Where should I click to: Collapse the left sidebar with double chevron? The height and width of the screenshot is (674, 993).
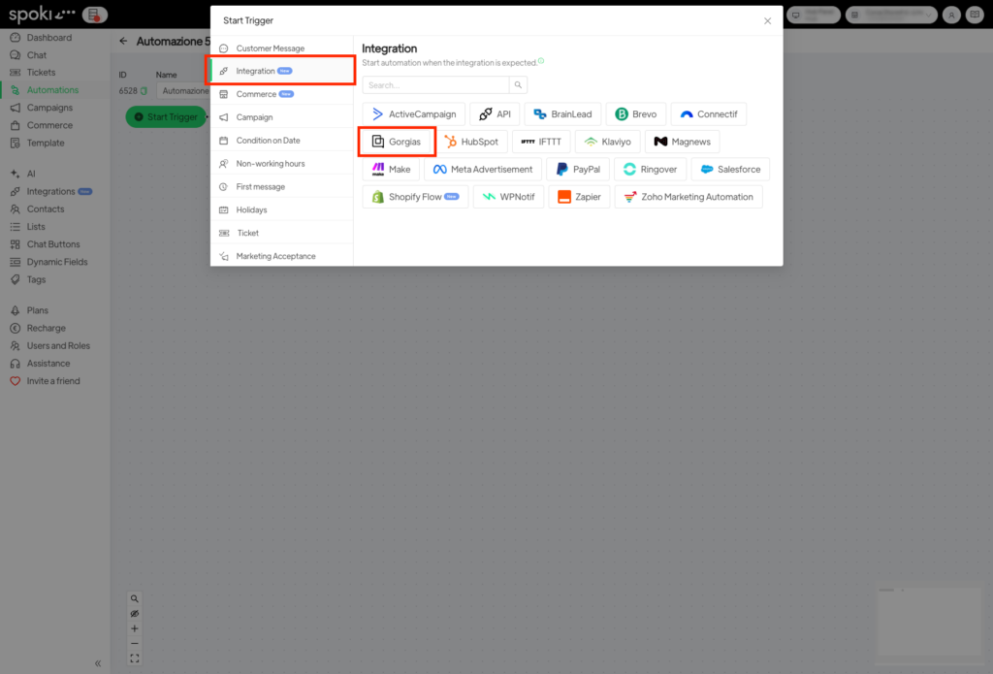[98, 663]
